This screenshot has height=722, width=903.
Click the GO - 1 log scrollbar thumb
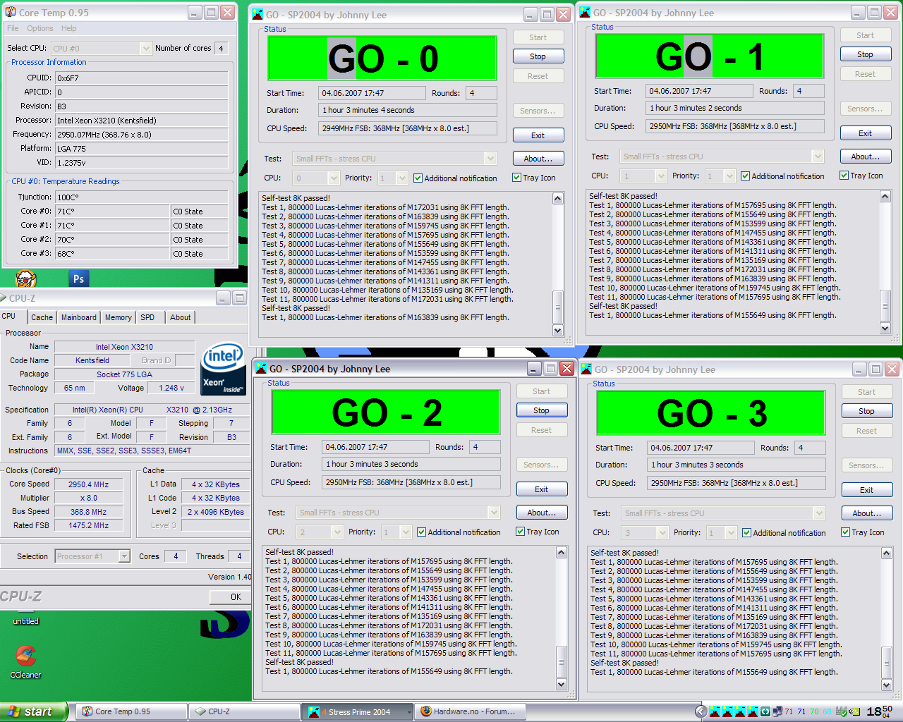pyautogui.click(x=885, y=305)
